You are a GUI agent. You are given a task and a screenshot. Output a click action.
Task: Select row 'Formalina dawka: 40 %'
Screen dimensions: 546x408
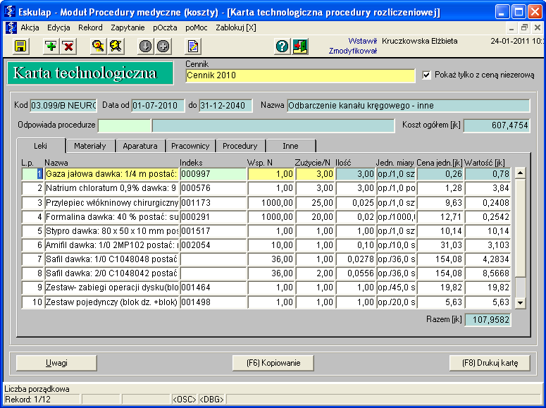266,217
